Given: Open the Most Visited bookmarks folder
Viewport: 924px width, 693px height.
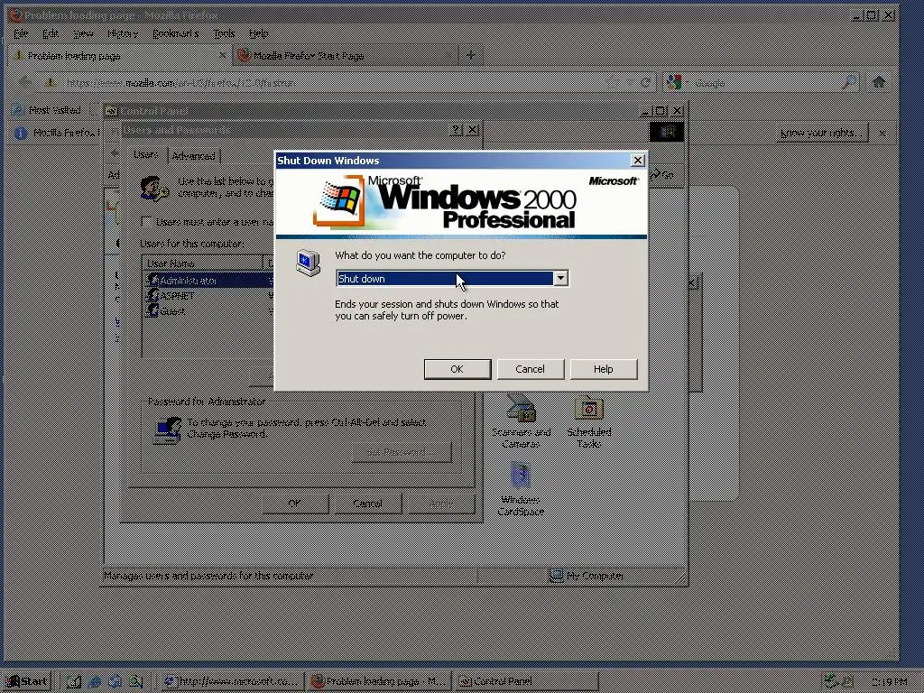Looking at the screenshot, I should (47, 110).
